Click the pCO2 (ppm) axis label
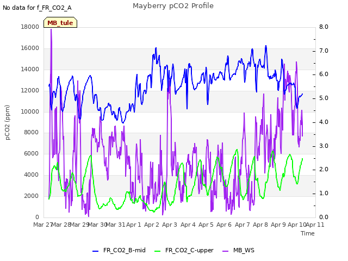Screen dimensions: 348x261 coord(7,122)
